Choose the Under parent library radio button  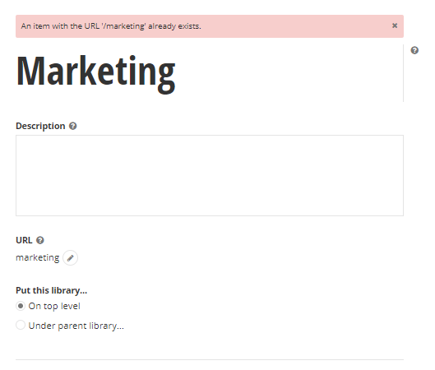21,325
